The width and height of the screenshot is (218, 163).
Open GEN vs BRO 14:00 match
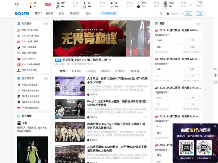pyautogui.click(x=67, y=5)
